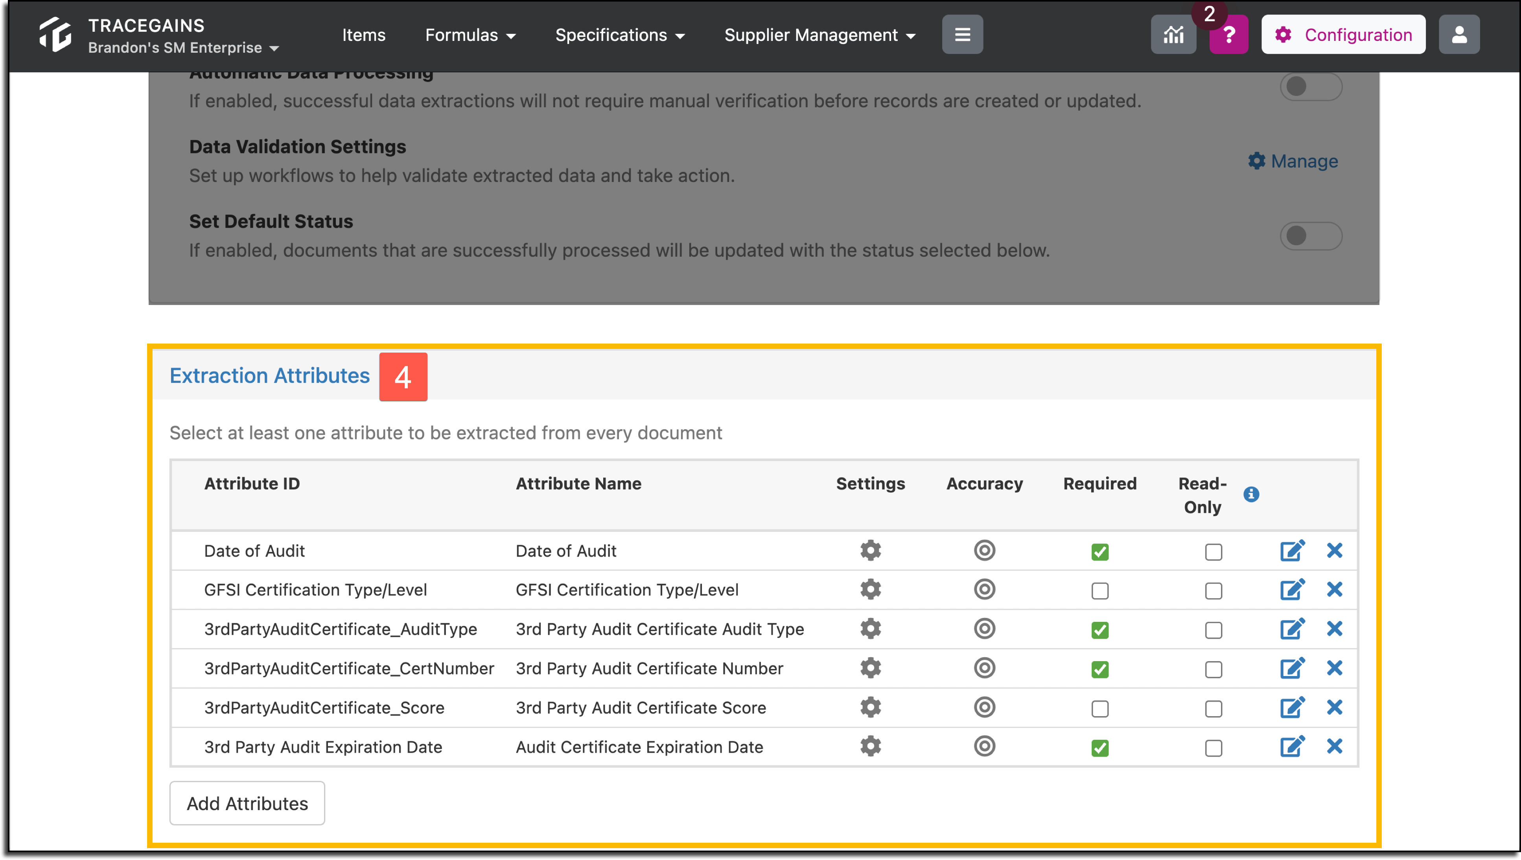Click Manage for Data Validation Settings

tap(1293, 161)
